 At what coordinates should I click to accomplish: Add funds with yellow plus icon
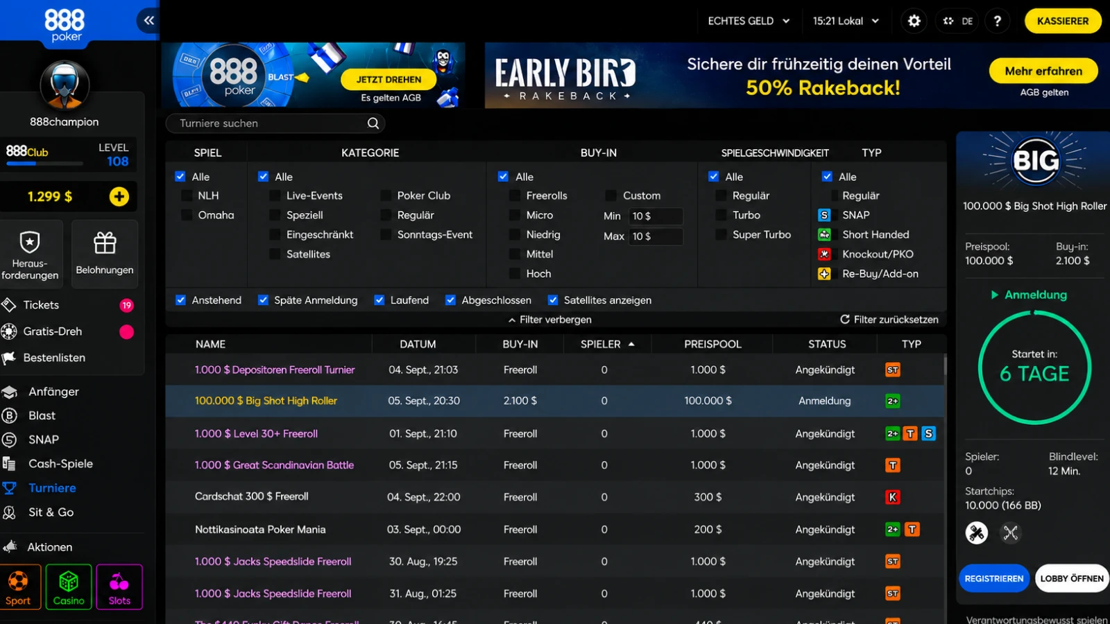[119, 197]
